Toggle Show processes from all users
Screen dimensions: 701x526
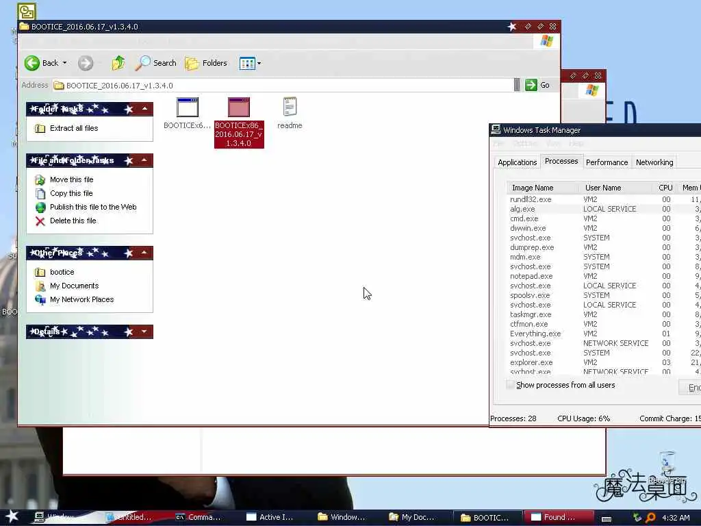[560, 385]
